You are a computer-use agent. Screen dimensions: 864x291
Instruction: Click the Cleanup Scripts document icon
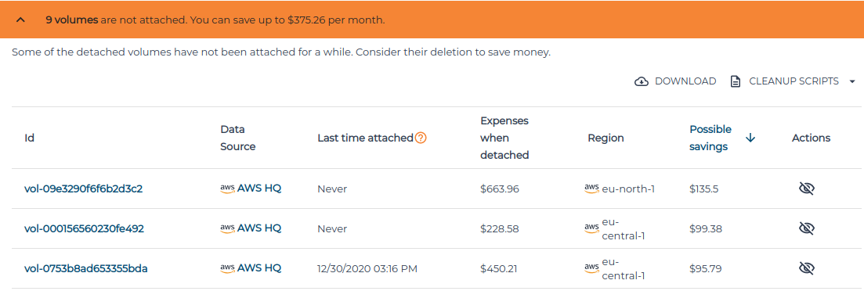pyautogui.click(x=735, y=81)
